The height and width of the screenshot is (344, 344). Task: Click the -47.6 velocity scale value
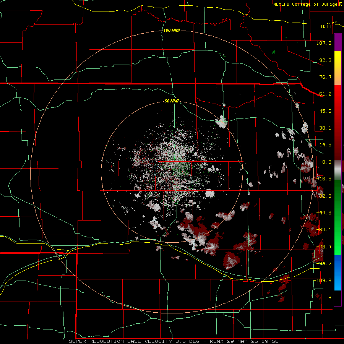pos(324,213)
